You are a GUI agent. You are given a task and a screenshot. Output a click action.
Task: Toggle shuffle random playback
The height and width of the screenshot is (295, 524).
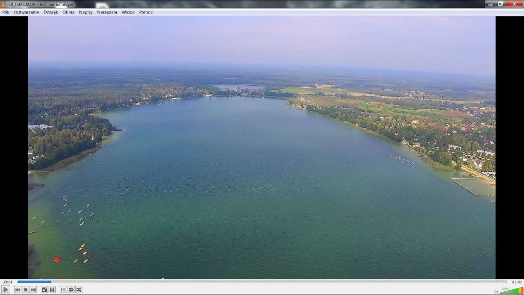79,290
